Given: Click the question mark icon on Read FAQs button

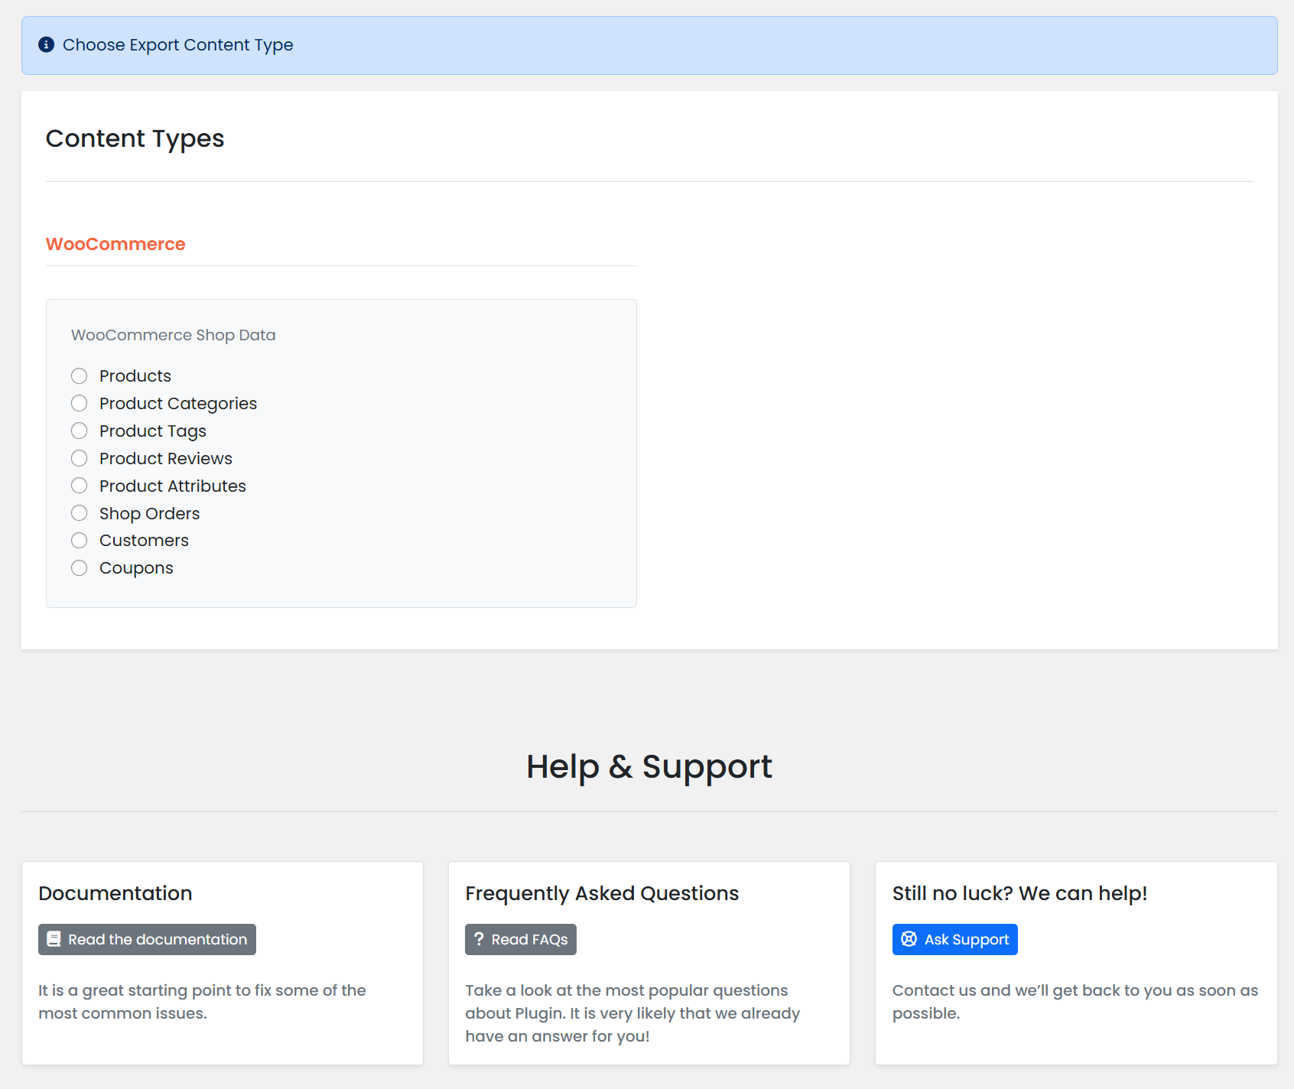Looking at the screenshot, I should [480, 939].
